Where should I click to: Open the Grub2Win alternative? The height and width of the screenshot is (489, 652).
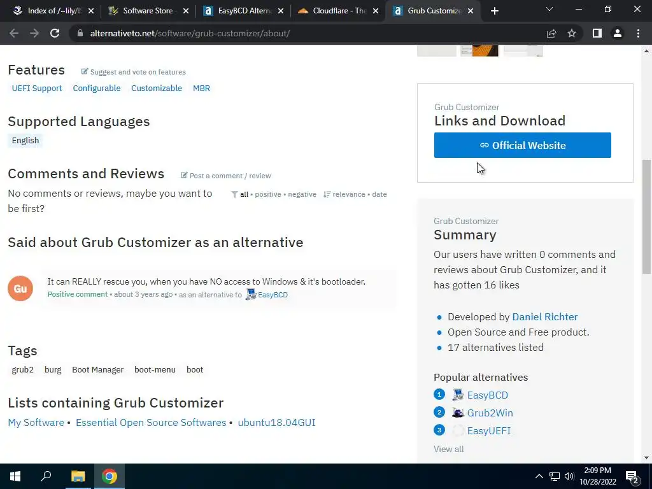click(x=490, y=413)
